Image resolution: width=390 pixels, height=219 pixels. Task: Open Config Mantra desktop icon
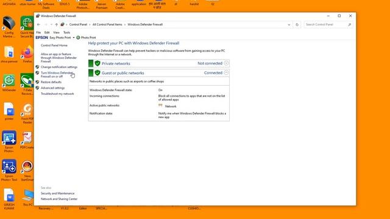coord(9,27)
